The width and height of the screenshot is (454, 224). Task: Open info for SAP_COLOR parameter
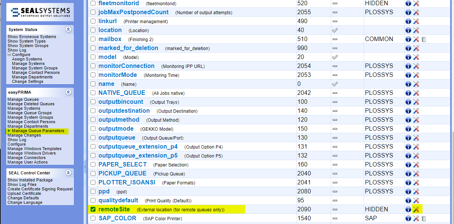click(x=408, y=218)
